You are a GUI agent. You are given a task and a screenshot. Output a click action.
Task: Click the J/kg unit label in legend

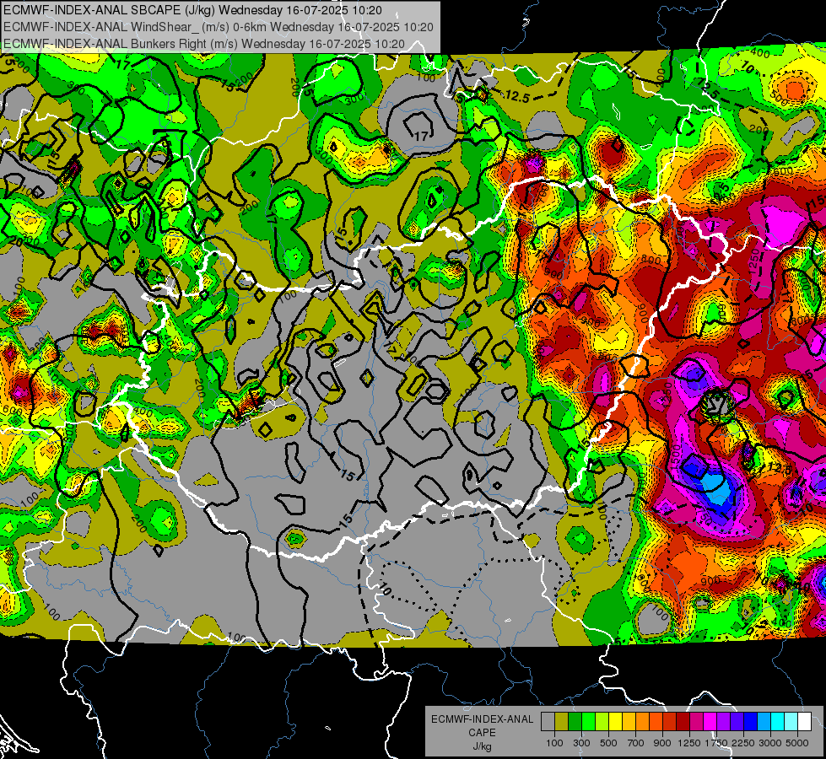482,746
